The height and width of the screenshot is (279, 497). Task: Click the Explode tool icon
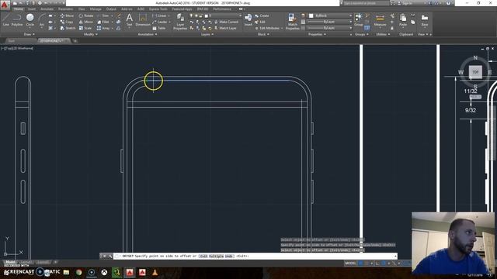pos(118,22)
